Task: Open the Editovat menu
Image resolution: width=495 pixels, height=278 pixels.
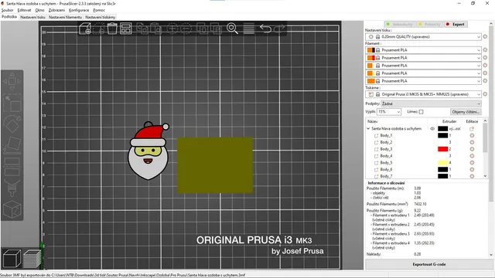Action: click(x=24, y=10)
